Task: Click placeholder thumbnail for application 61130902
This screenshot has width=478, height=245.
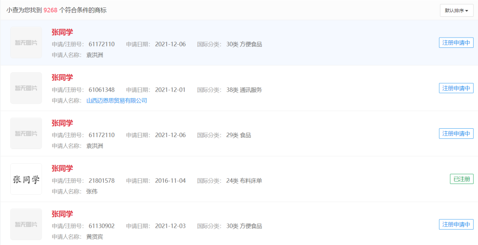Action: pos(26,224)
